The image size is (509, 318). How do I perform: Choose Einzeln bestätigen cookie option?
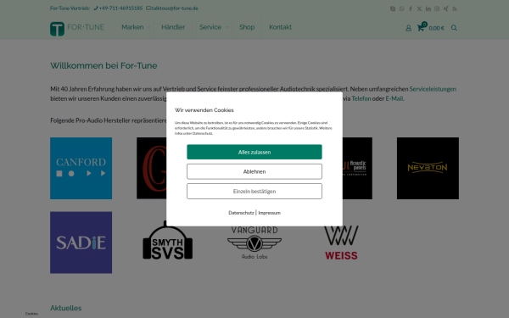tap(255, 191)
